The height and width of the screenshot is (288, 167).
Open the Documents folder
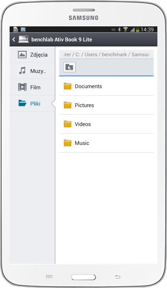106,86
